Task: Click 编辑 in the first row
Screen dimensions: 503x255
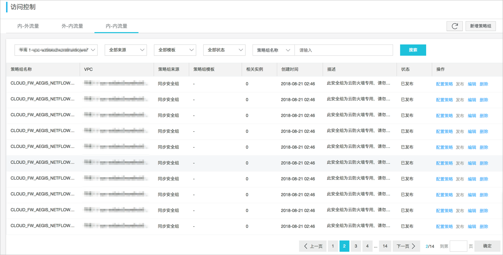Action: 472,84
